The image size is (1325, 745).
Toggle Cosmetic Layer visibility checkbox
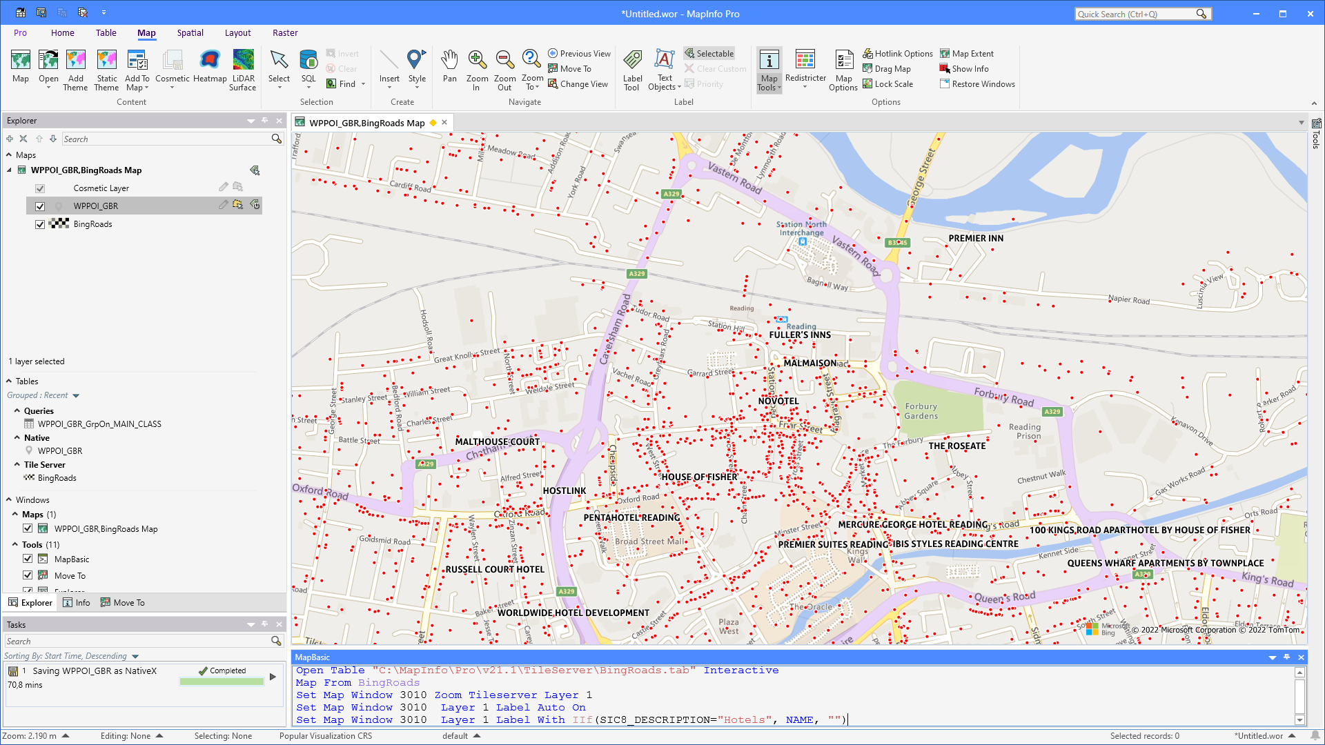point(40,188)
